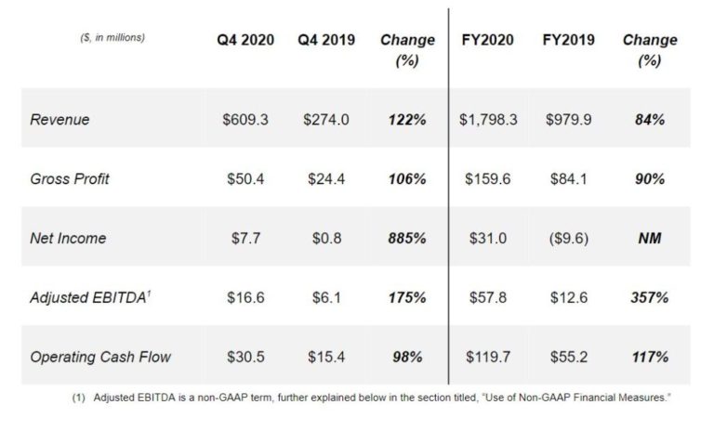Click the 122% revenue change cell

[407, 120]
